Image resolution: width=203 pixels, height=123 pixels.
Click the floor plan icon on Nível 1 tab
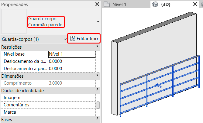pyautogui.click(x=106, y=5)
